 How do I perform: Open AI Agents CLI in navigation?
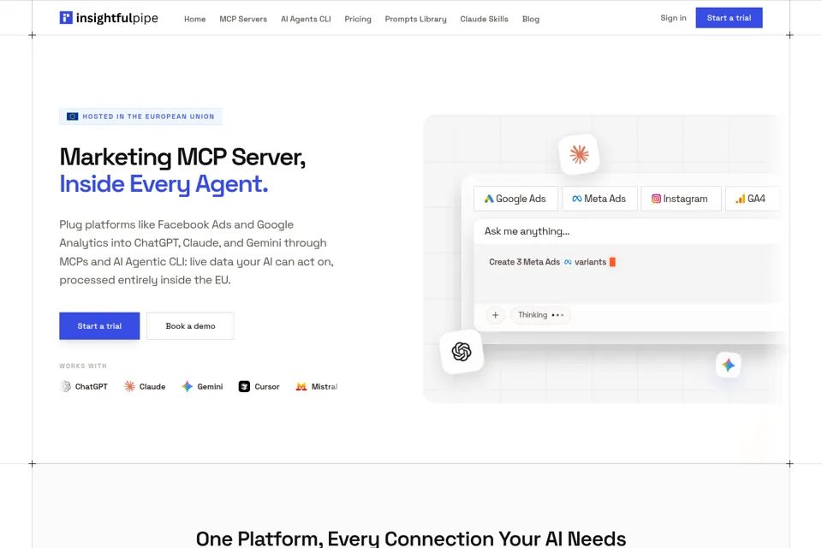307,19
